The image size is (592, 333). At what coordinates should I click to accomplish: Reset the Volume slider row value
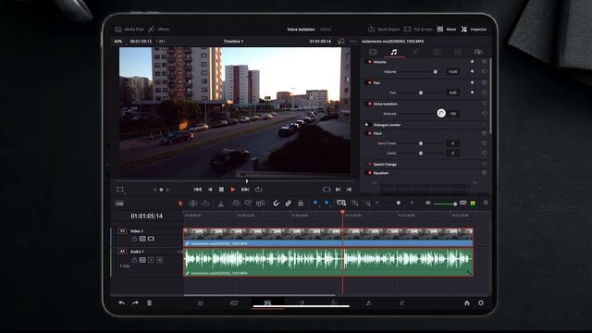pos(485,71)
